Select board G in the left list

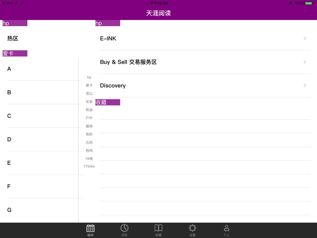(9, 210)
